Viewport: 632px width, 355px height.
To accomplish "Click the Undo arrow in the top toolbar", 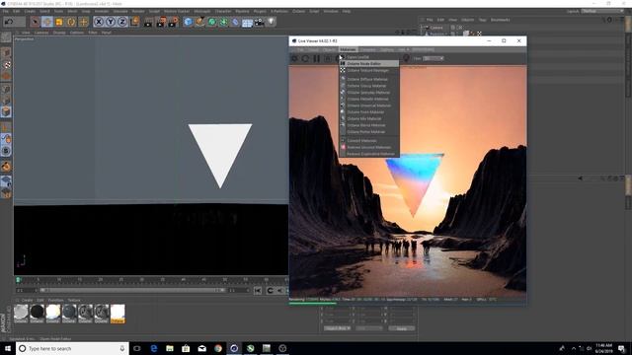I will [x=9, y=22].
